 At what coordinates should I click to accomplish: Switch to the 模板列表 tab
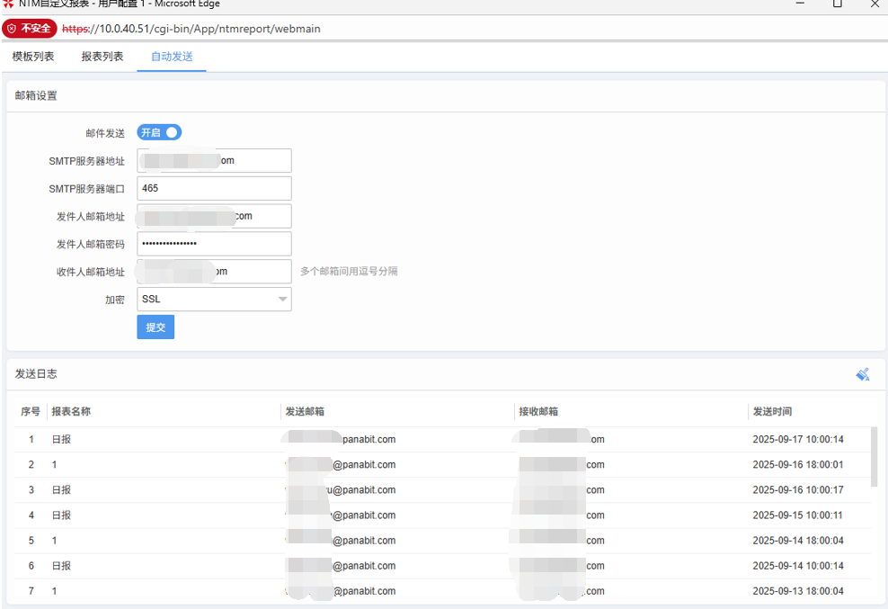pos(33,57)
